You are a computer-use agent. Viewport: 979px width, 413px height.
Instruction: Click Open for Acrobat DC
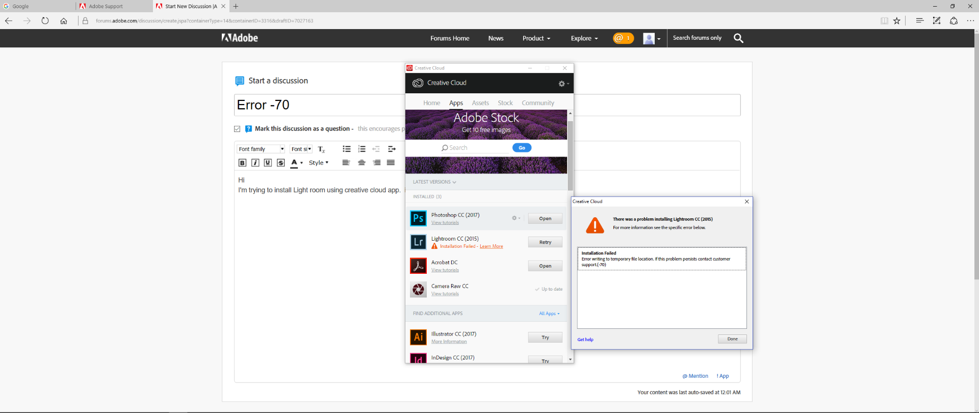(545, 266)
